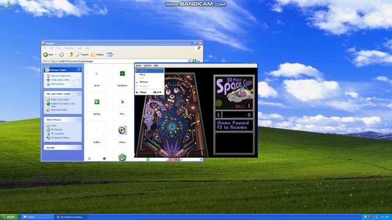Click Make a new folder link
392x220 pixels.
58,100
